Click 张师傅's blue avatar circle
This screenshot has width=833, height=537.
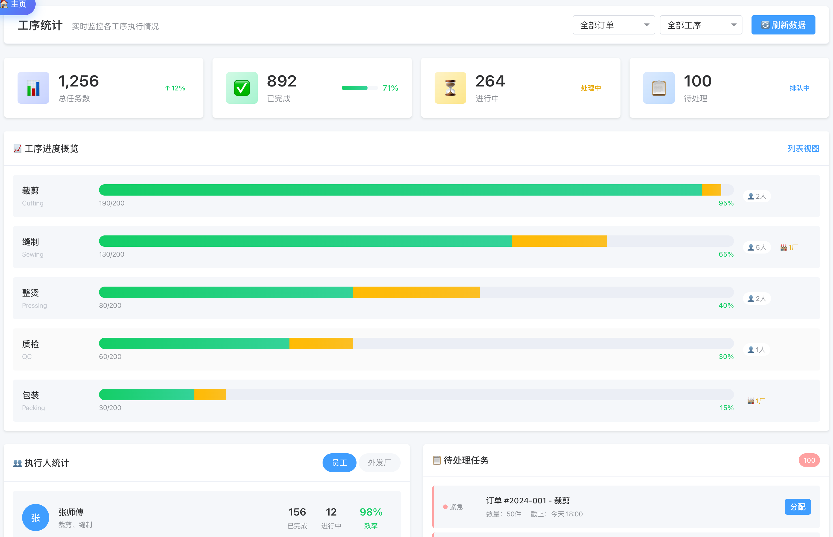click(35, 517)
